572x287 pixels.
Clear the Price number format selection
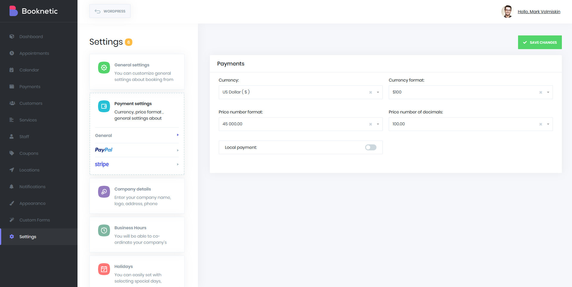point(371,124)
